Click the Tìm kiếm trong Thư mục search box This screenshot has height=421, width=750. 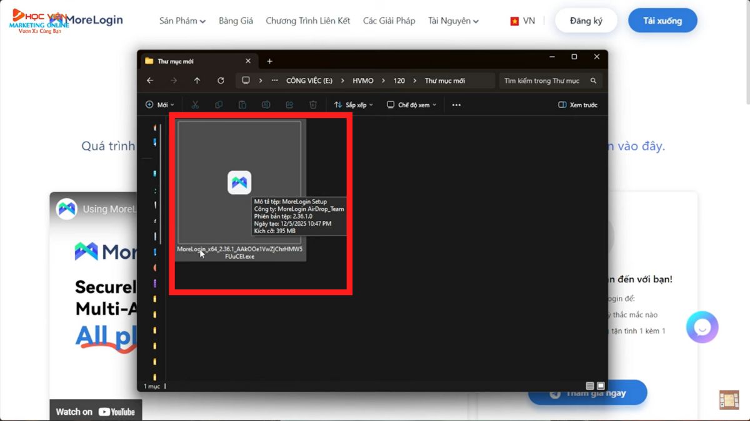[551, 80]
